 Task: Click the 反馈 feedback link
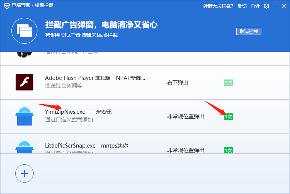tap(242, 6)
